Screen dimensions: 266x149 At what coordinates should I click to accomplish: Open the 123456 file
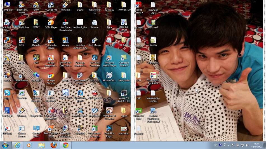click(x=153, y=42)
